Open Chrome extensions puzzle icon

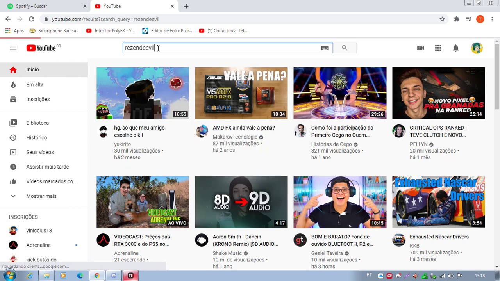click(x=457, y=19)
